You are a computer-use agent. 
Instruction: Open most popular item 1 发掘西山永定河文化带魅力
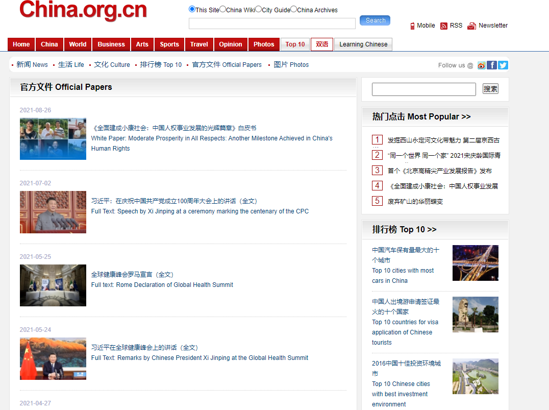(x=443, y=140)
